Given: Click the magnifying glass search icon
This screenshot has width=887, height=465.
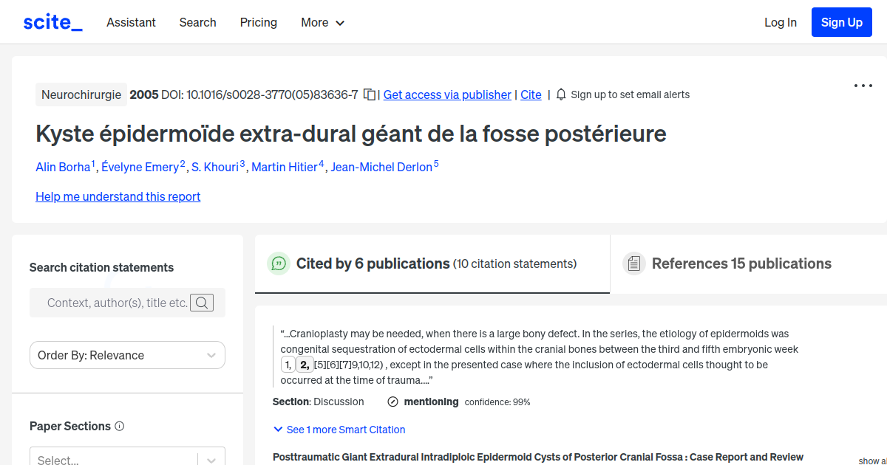Looking at the screenshot, I should 201,303.
